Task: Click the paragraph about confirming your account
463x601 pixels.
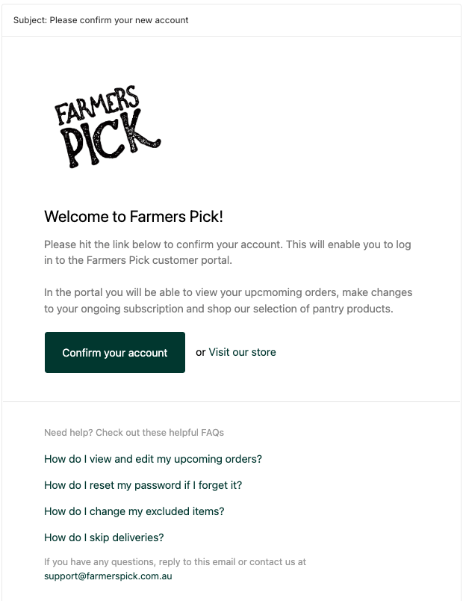Action: click(228, 252)
